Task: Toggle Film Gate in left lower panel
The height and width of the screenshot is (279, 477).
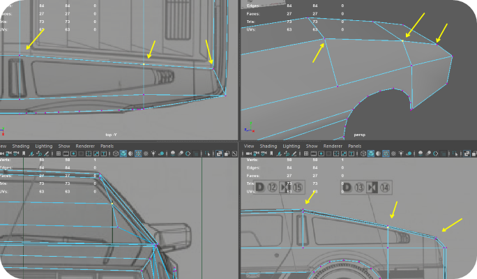Action: (x=66, y=153)
